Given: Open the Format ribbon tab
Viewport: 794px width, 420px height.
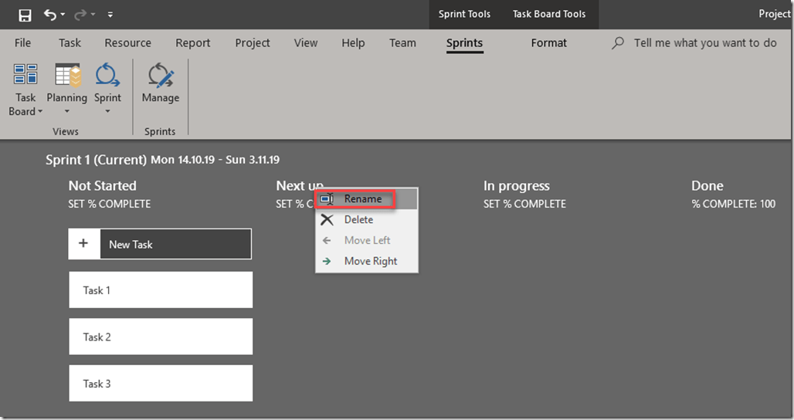Looking at the screenshot, I should click(548, 43).
